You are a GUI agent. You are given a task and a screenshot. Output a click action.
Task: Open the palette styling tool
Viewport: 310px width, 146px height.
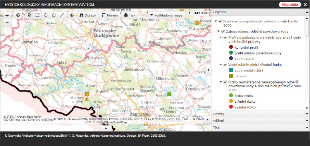tap(72, 15)
